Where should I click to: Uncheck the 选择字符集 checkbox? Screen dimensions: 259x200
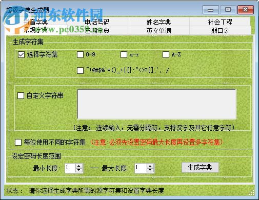pos(21,55)
